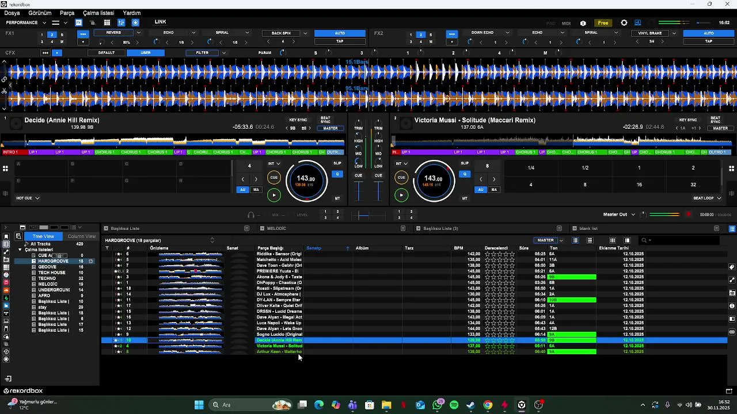Click the info icon next to MIDI
737x414 pixels.
point(583,23)
